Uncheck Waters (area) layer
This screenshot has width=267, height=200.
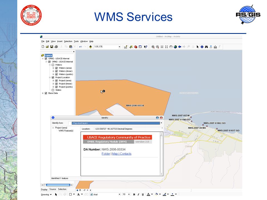point(56,68)
